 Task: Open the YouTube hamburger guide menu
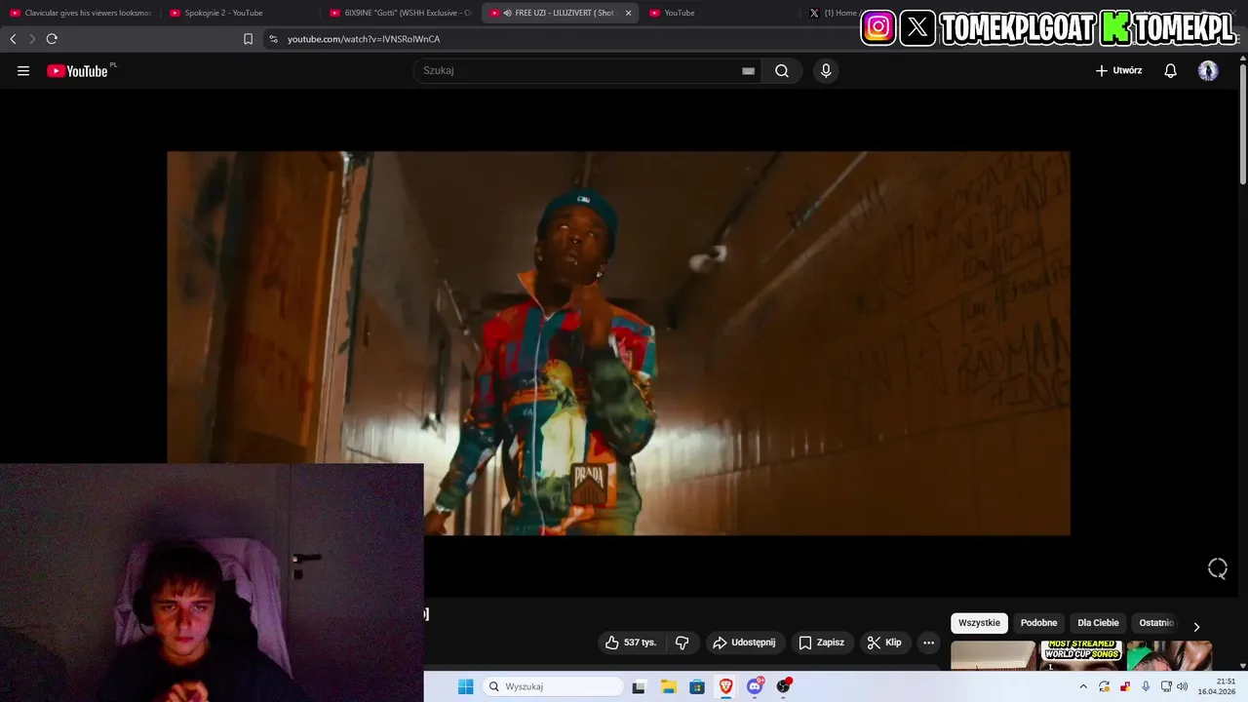(23, 70)
